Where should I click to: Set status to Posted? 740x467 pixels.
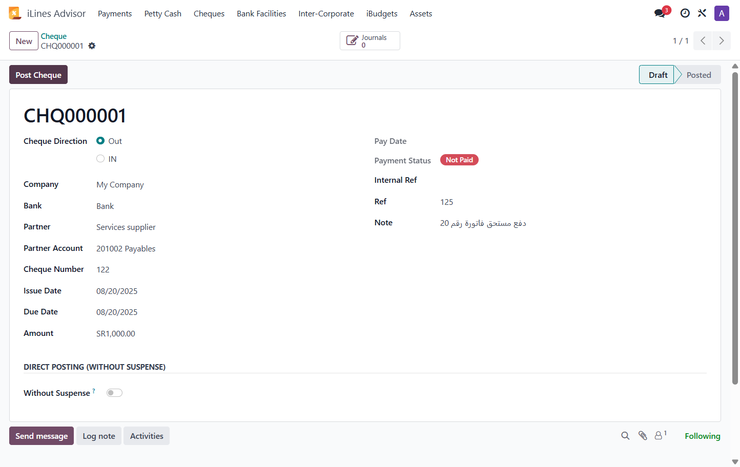click(x=698, y=75)
